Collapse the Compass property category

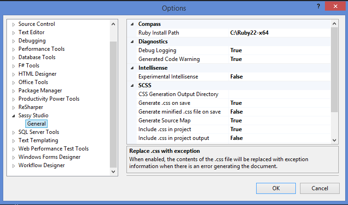pos(132,24)
